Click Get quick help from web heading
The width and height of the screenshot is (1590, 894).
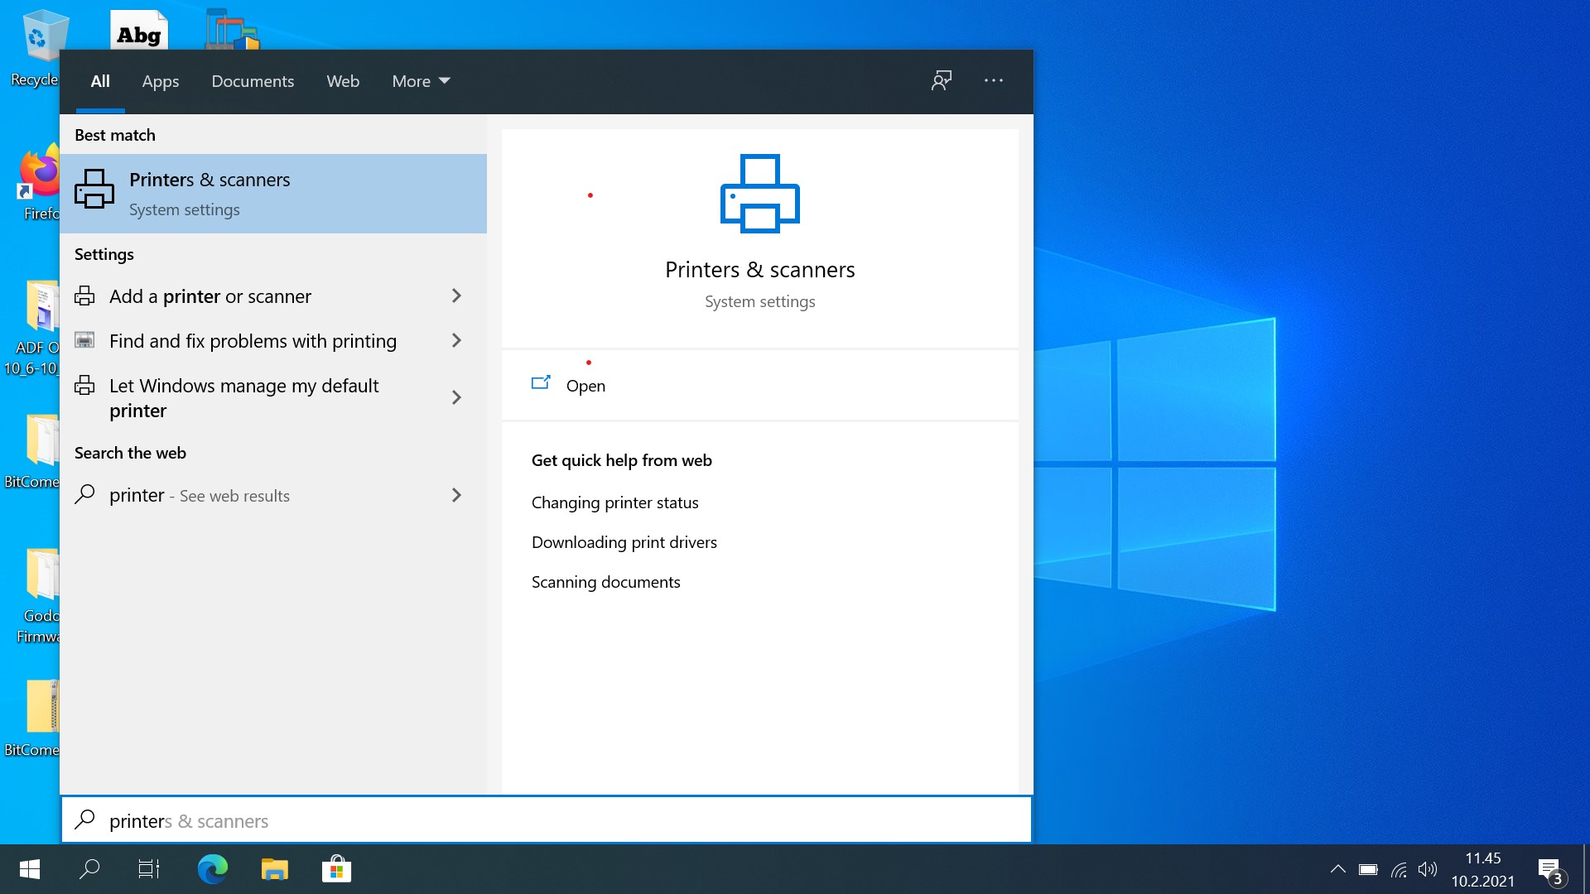point(622,460)
